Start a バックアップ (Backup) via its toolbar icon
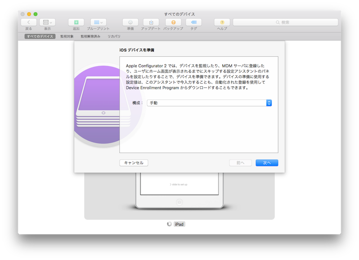The width and height of the screenshot is (359, 260). (x=172, y=22)
